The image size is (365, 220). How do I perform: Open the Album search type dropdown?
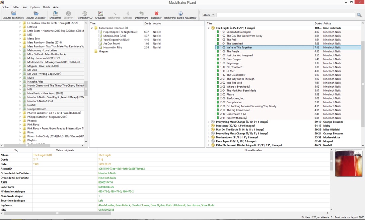coord(209,15)
